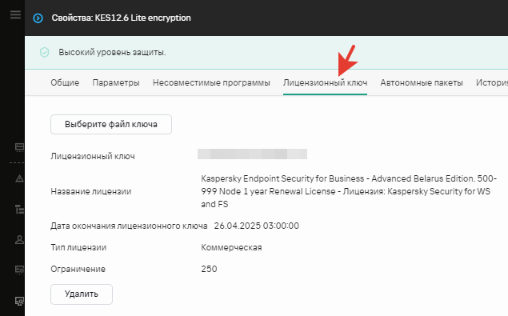Click the license expiration date value
This screenshot has height=316, width=508.
256,226
